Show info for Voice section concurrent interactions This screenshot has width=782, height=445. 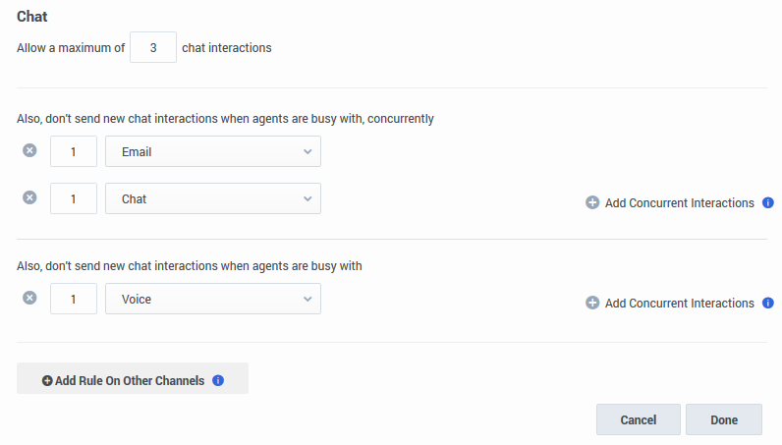point(768,304)
